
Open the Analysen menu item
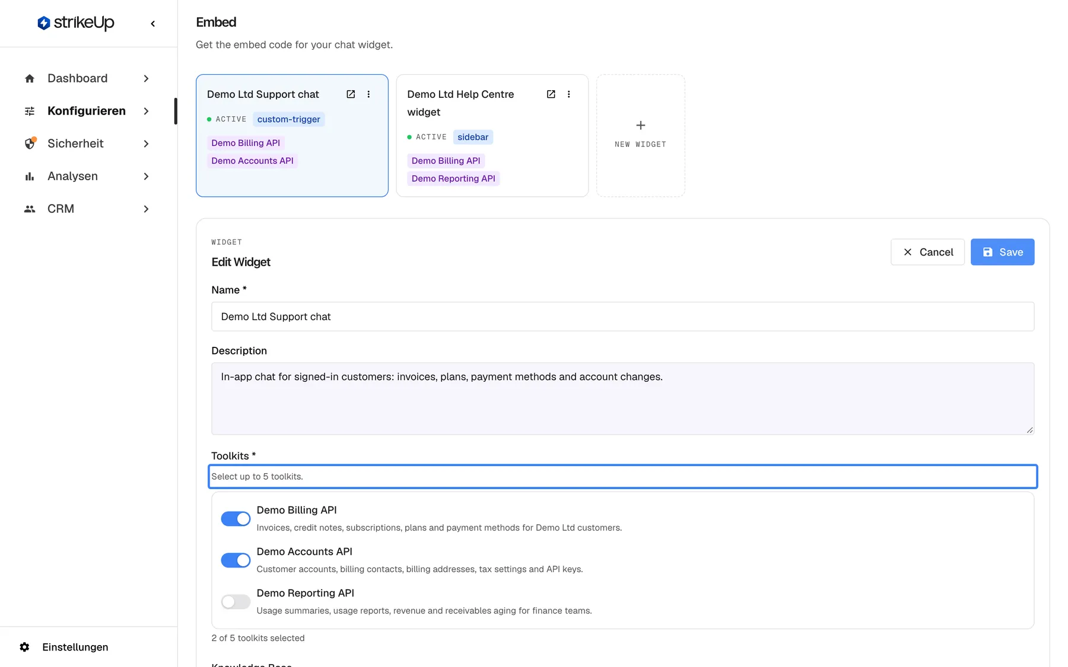(x=87, y=176)
